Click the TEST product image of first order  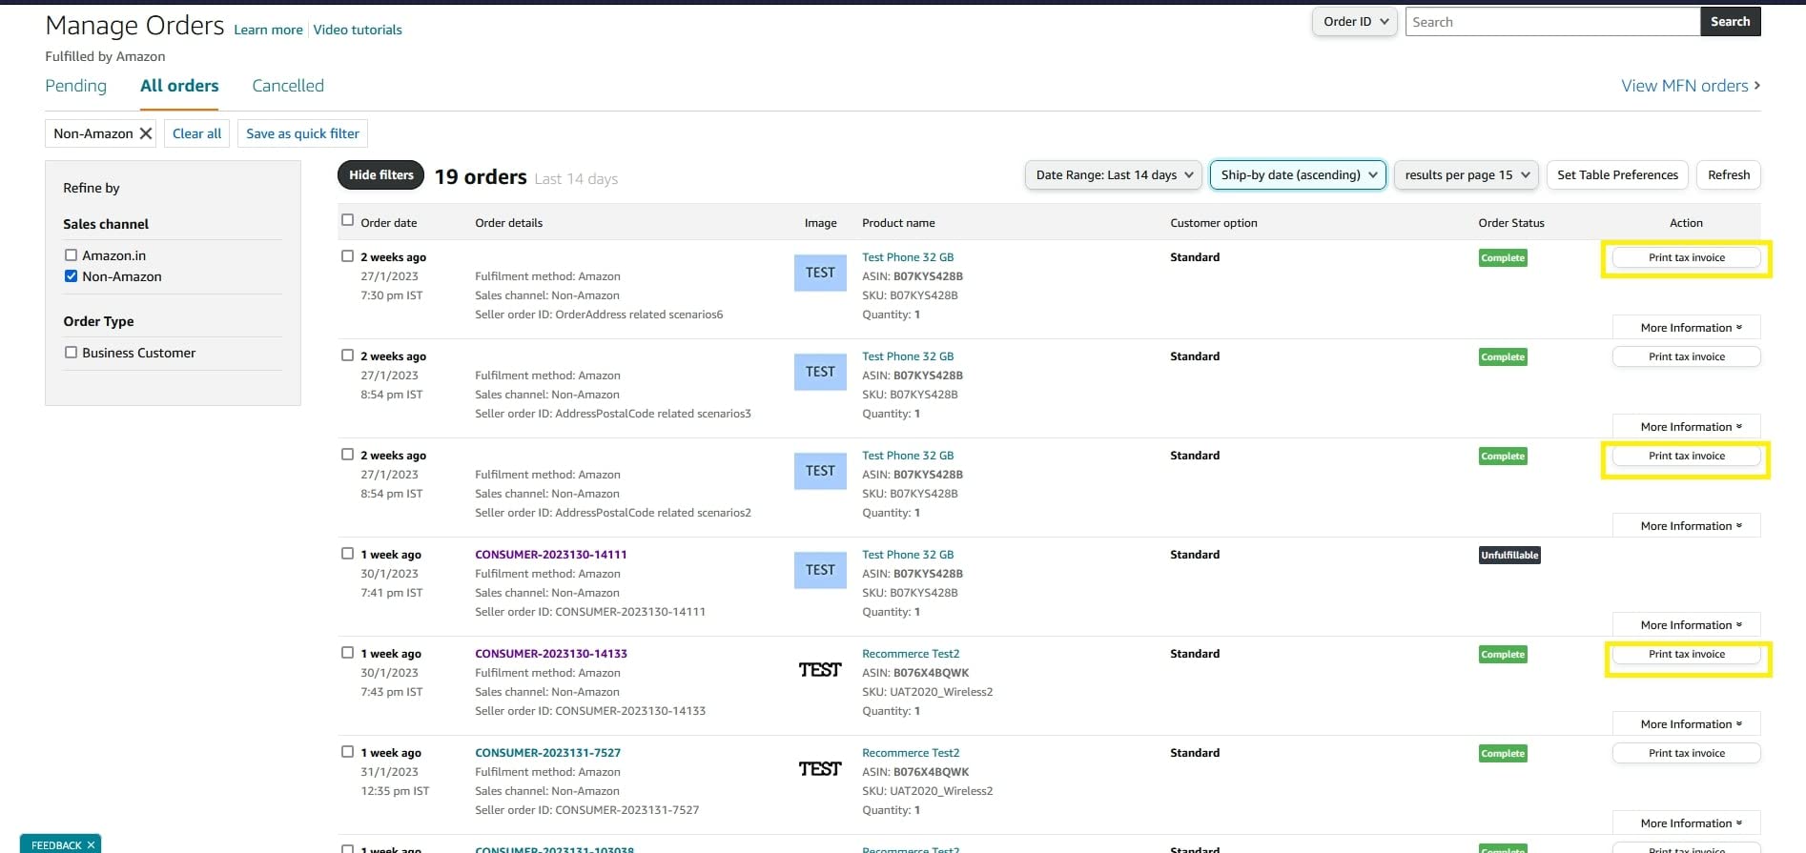pyautogui.click(x=819, y=273)
